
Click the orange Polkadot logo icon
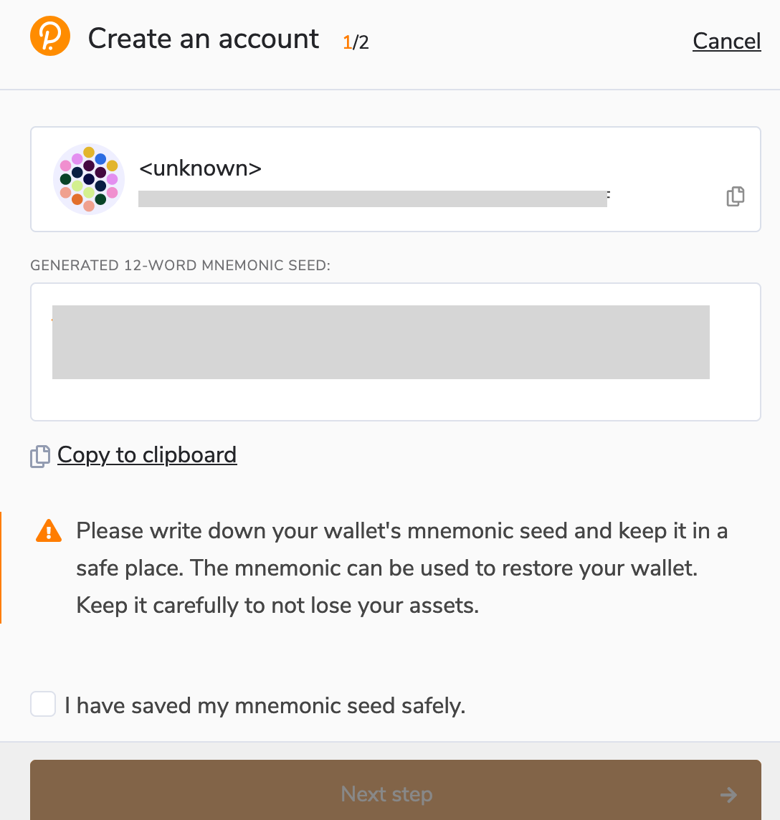(50, 36)
